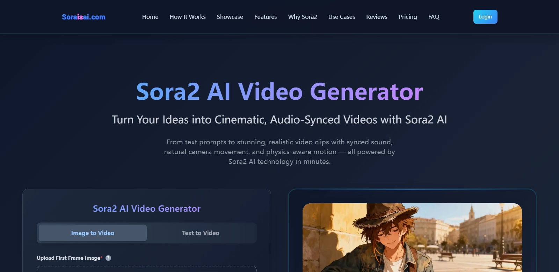Click the large Sora2 AI Video Generator headline
Screen dimensions: 559x272
[x=279, y=92]
